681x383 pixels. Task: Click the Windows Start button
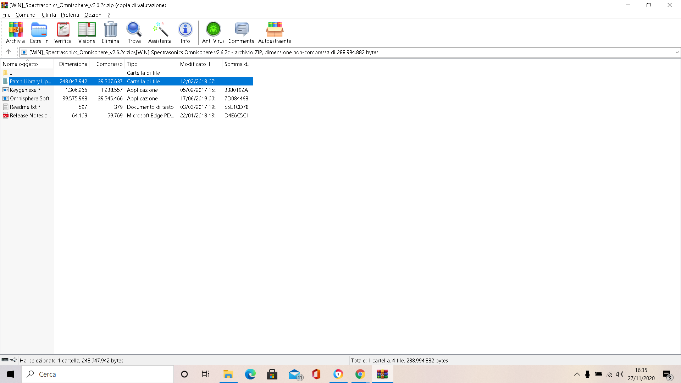[x=11, y=374]
